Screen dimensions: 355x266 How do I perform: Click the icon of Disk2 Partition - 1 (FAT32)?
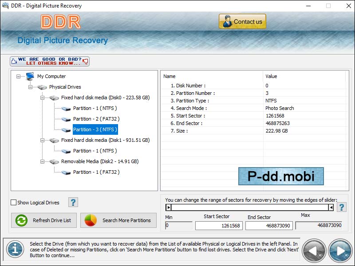[x=66, y=172]
